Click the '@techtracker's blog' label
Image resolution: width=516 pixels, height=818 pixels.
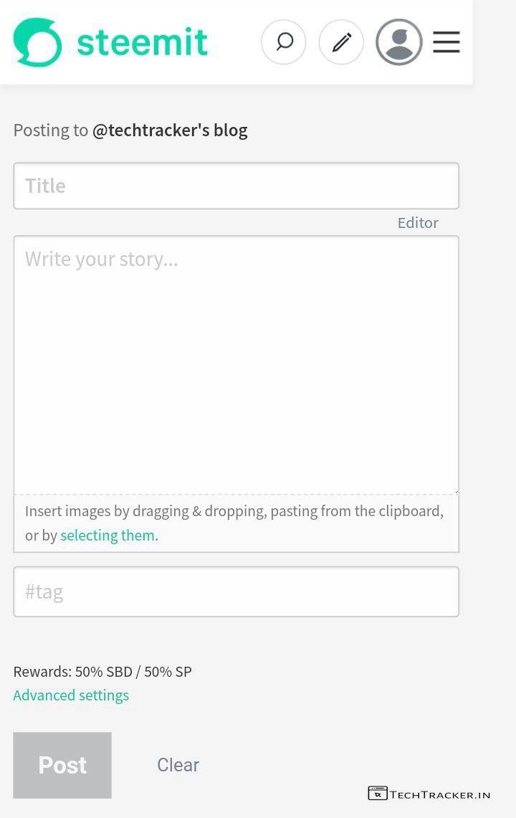click(x=170, y=130)
